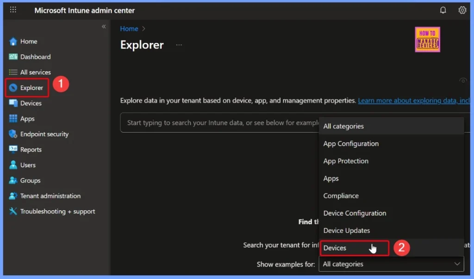The image size is (474, 279).
Task: Click the Endpoint security shield icon
Action: tap(13, 134)
